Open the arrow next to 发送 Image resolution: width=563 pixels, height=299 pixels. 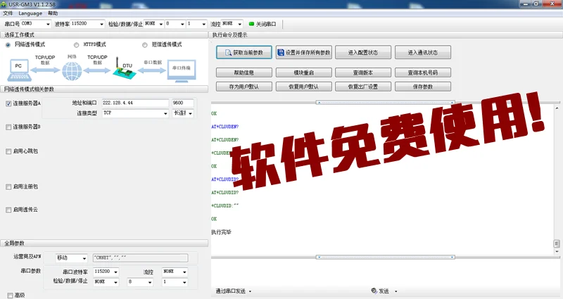[396, 291]
